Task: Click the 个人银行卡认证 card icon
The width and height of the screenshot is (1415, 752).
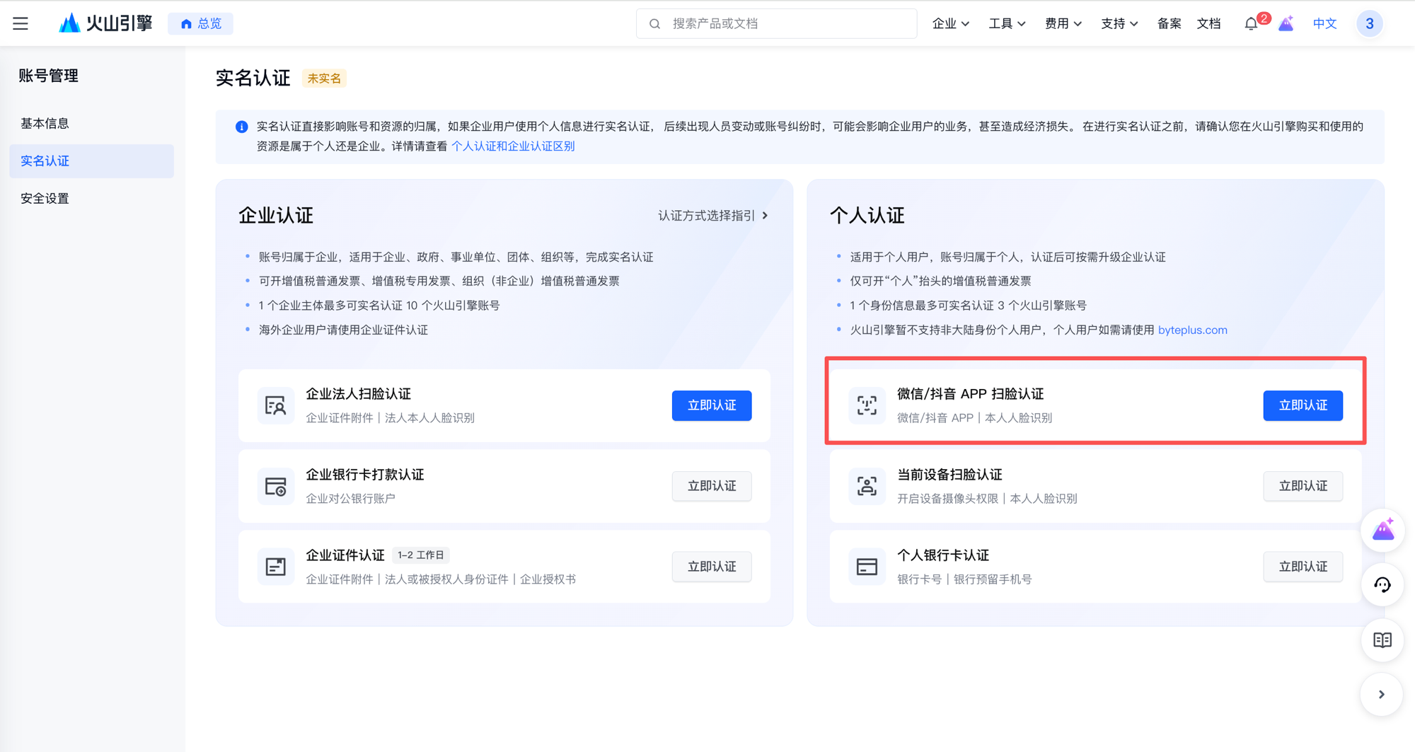Action: [867, 567]
